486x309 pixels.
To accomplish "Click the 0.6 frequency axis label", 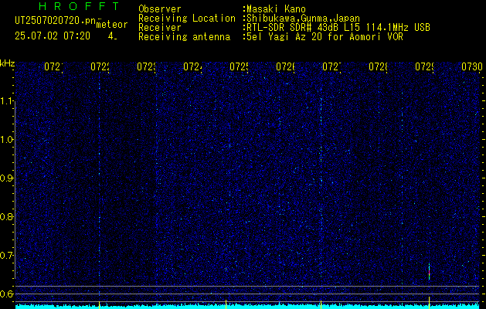I will pos(7,294).
